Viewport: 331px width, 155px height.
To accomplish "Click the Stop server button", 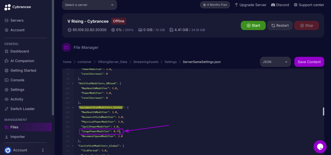I will point(306,26).
